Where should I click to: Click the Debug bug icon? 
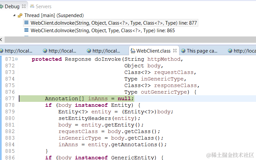[2, 7]
